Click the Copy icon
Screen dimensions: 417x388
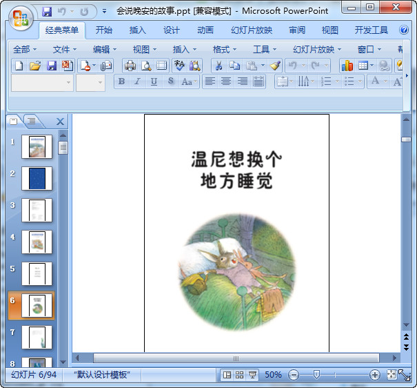(x=234, y=66)
